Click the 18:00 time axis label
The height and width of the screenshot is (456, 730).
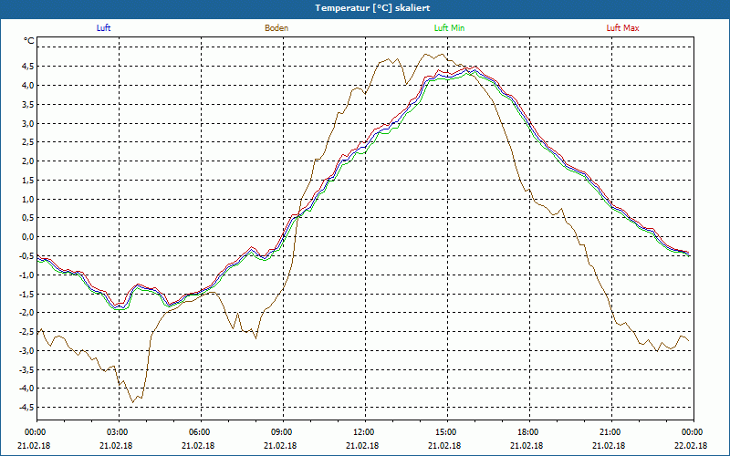coord(530,432)
